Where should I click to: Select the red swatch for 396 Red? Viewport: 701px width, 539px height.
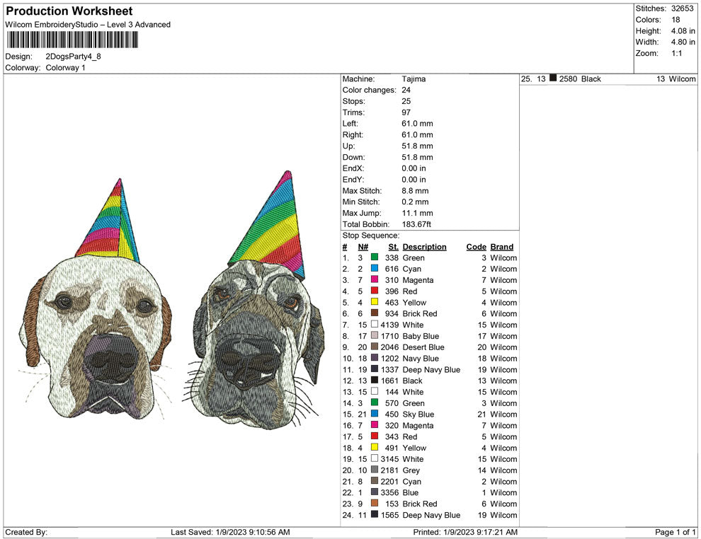click(x=375, y=291)
